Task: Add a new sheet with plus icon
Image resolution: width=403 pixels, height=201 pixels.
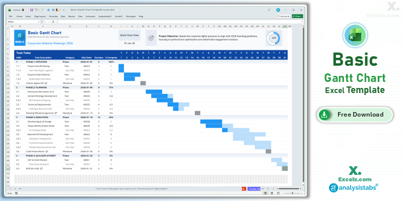Action: pos(268,189)
